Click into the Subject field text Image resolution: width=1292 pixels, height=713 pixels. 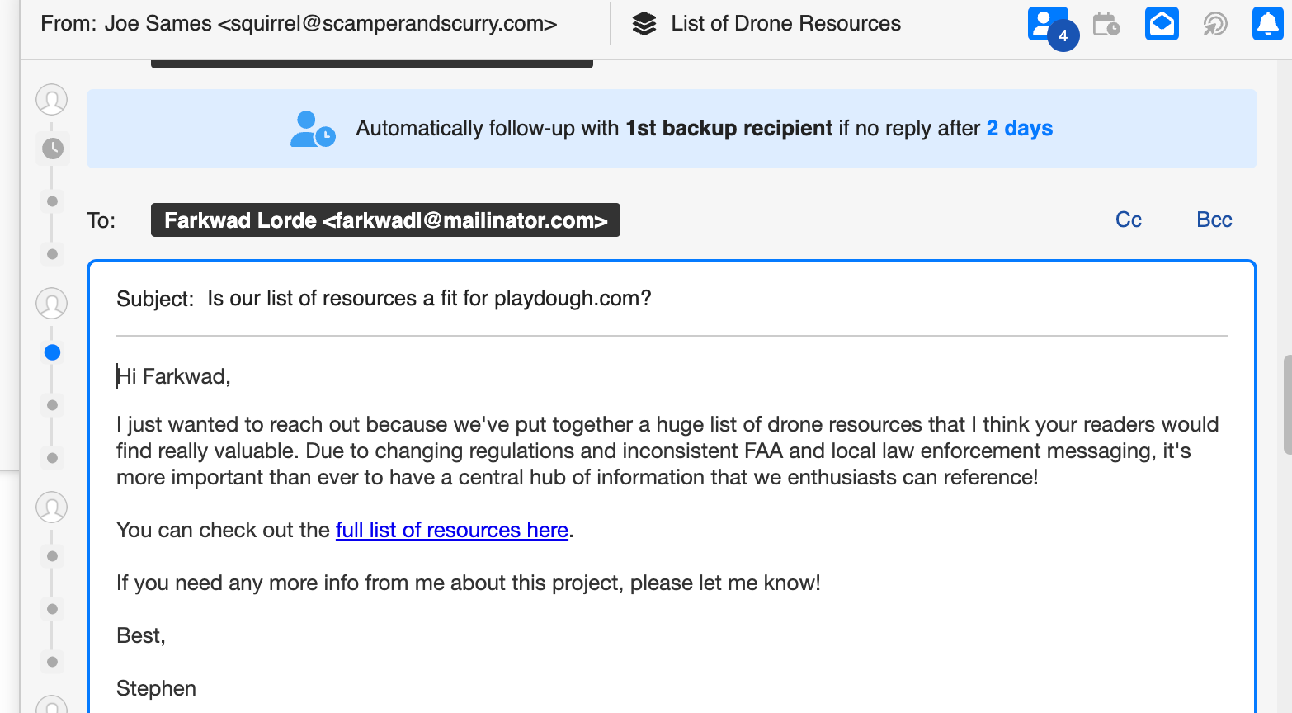click(429, 299)
